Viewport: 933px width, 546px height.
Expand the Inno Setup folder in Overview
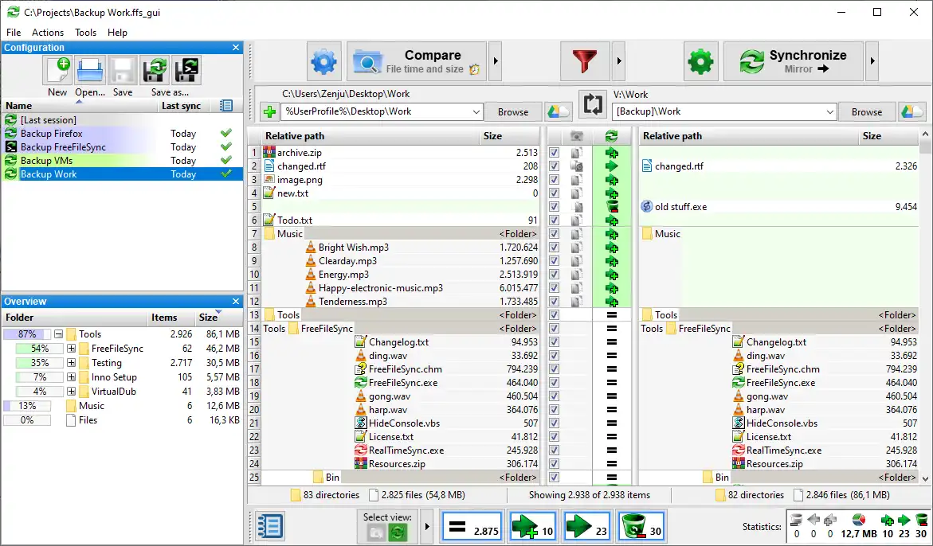(72, 377)
